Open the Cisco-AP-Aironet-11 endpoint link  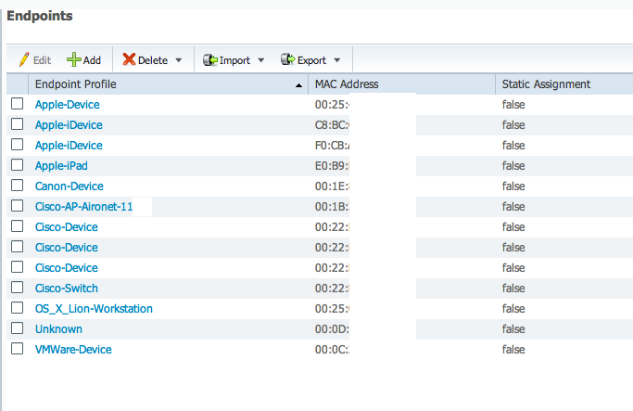click(x=83, y=207)
